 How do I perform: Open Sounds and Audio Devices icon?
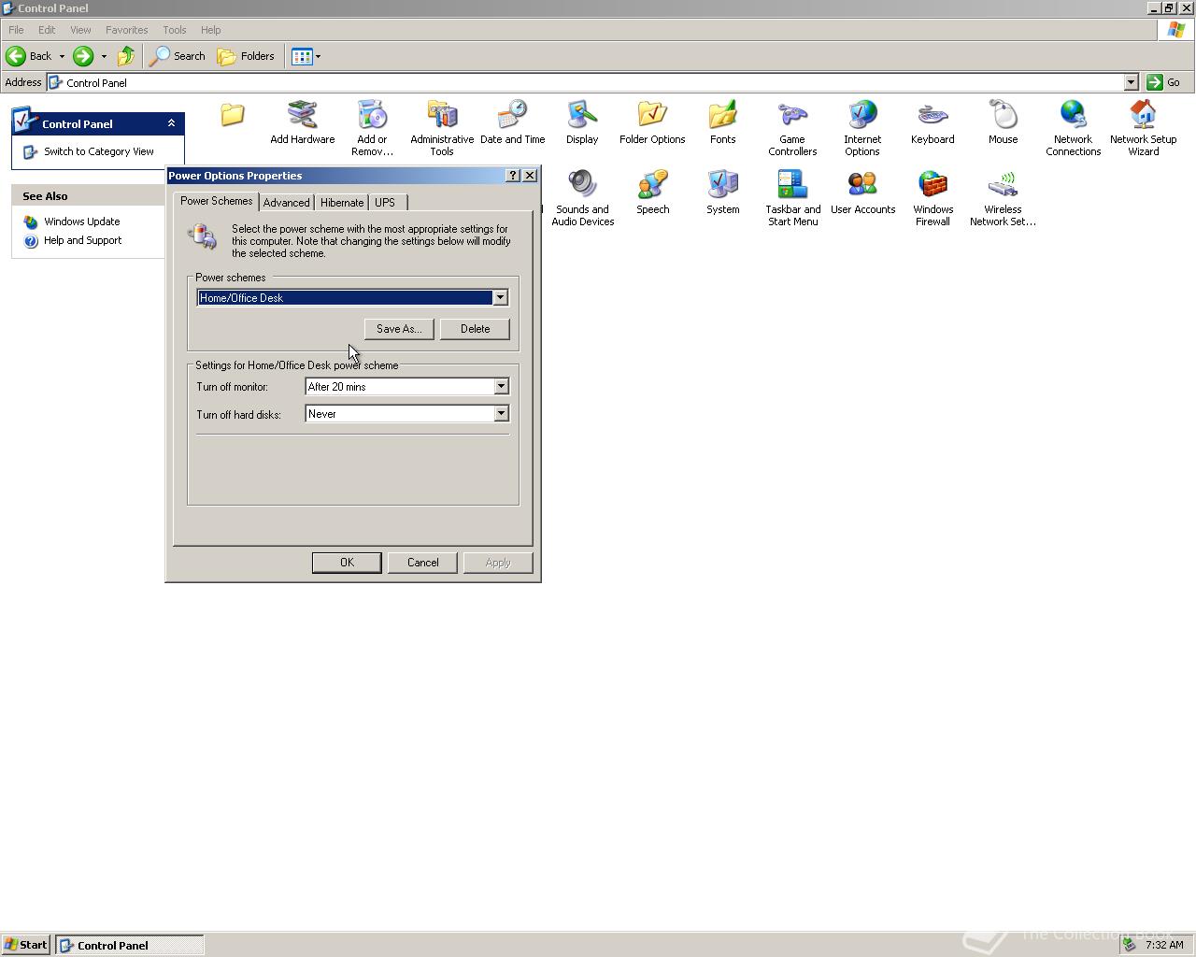(x=582, y=198)
